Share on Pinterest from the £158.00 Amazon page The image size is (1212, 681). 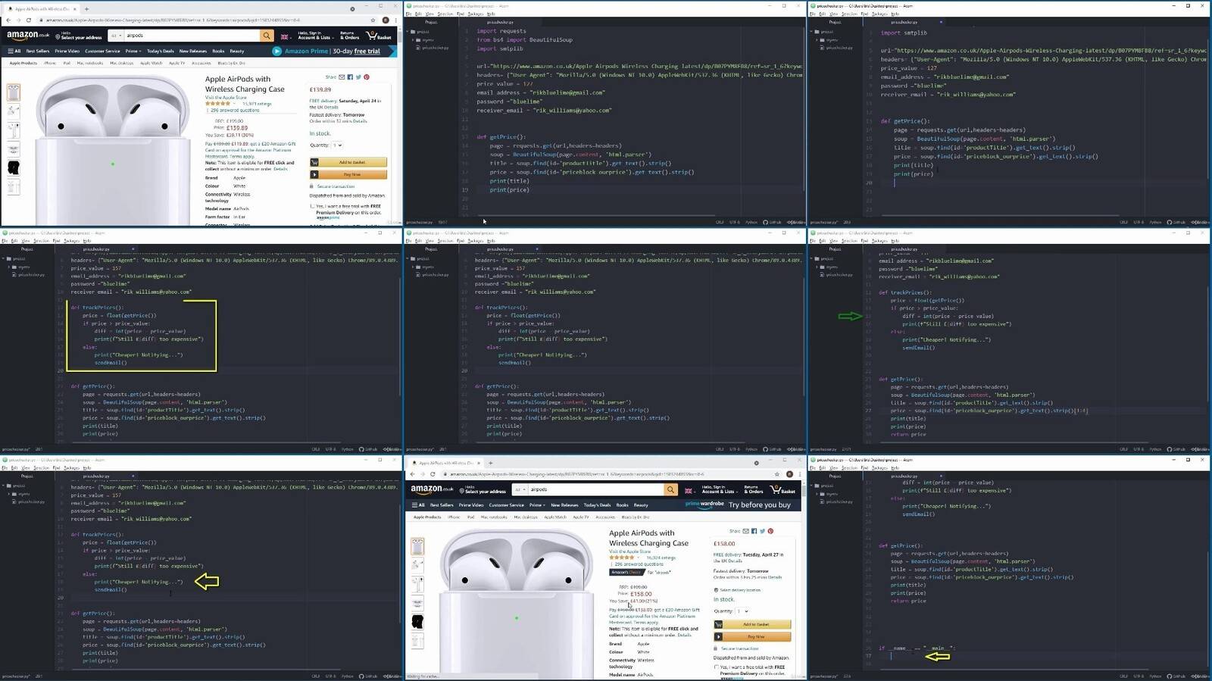770,531
